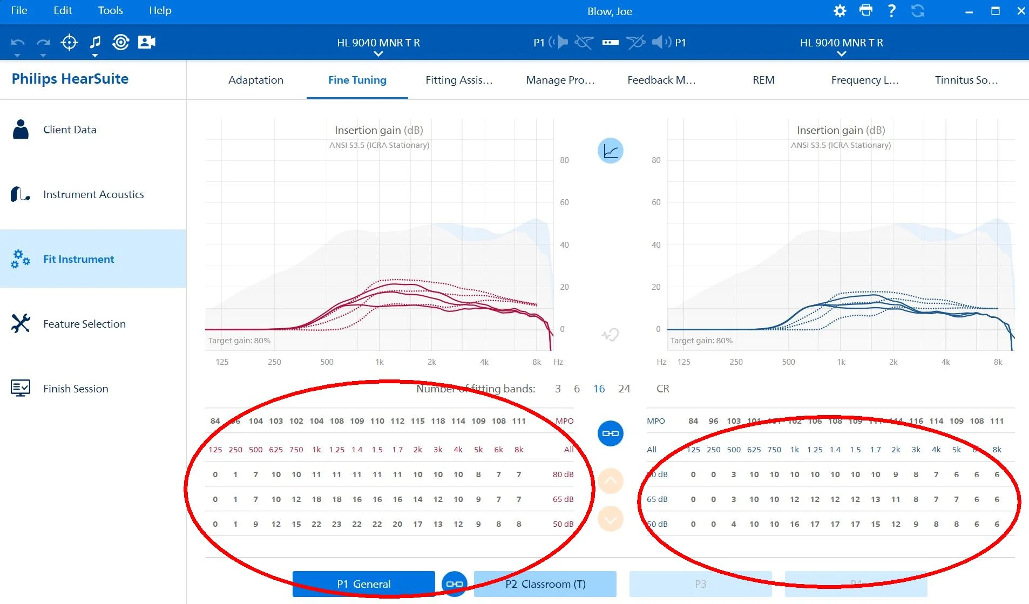Switch to the Adaptation tab

point(256,80)
